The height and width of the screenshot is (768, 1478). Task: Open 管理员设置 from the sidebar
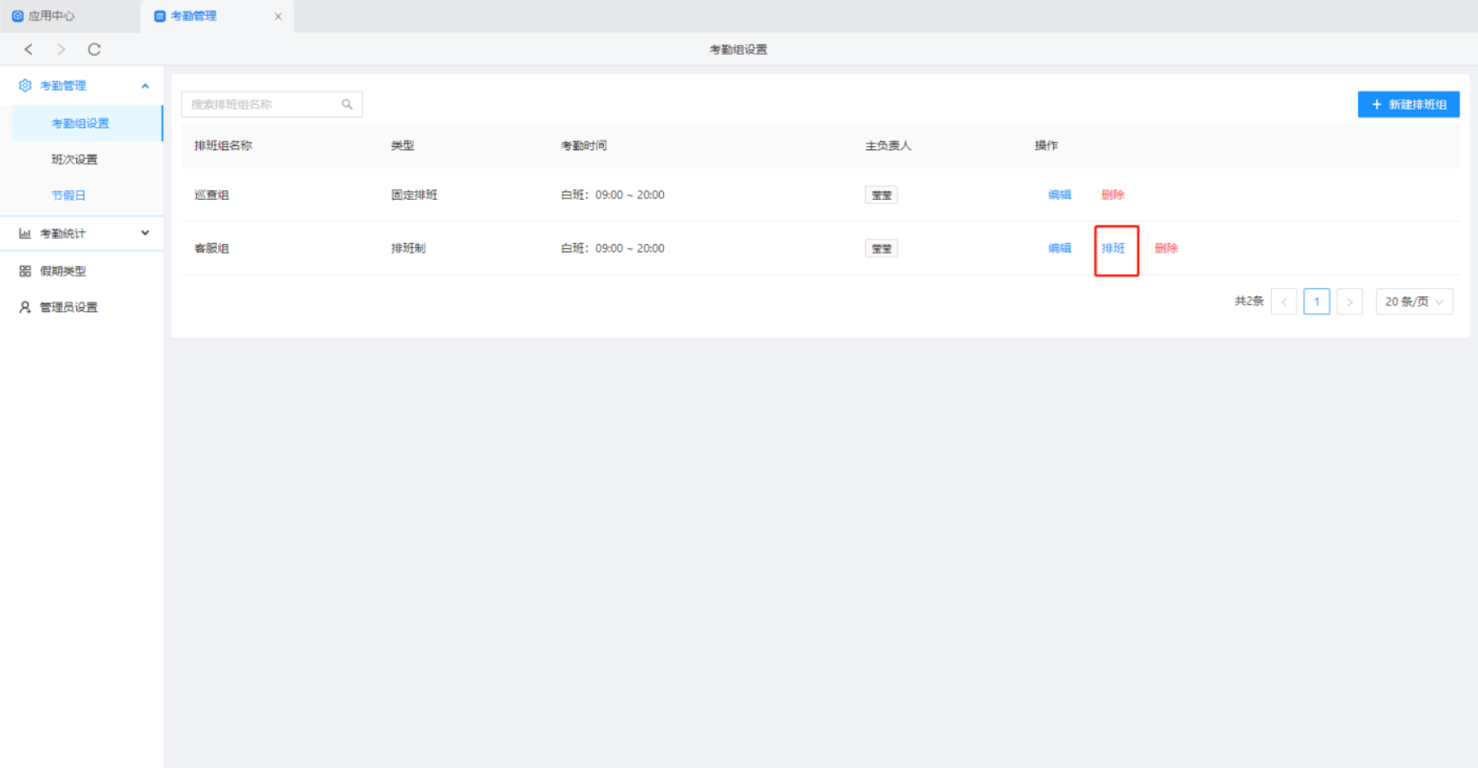coord(68,307)
